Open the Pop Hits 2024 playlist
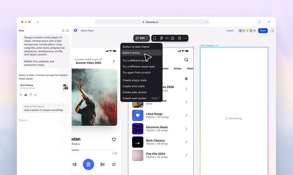293x175 pixels. pyautogui.click(x=160, y=155)
